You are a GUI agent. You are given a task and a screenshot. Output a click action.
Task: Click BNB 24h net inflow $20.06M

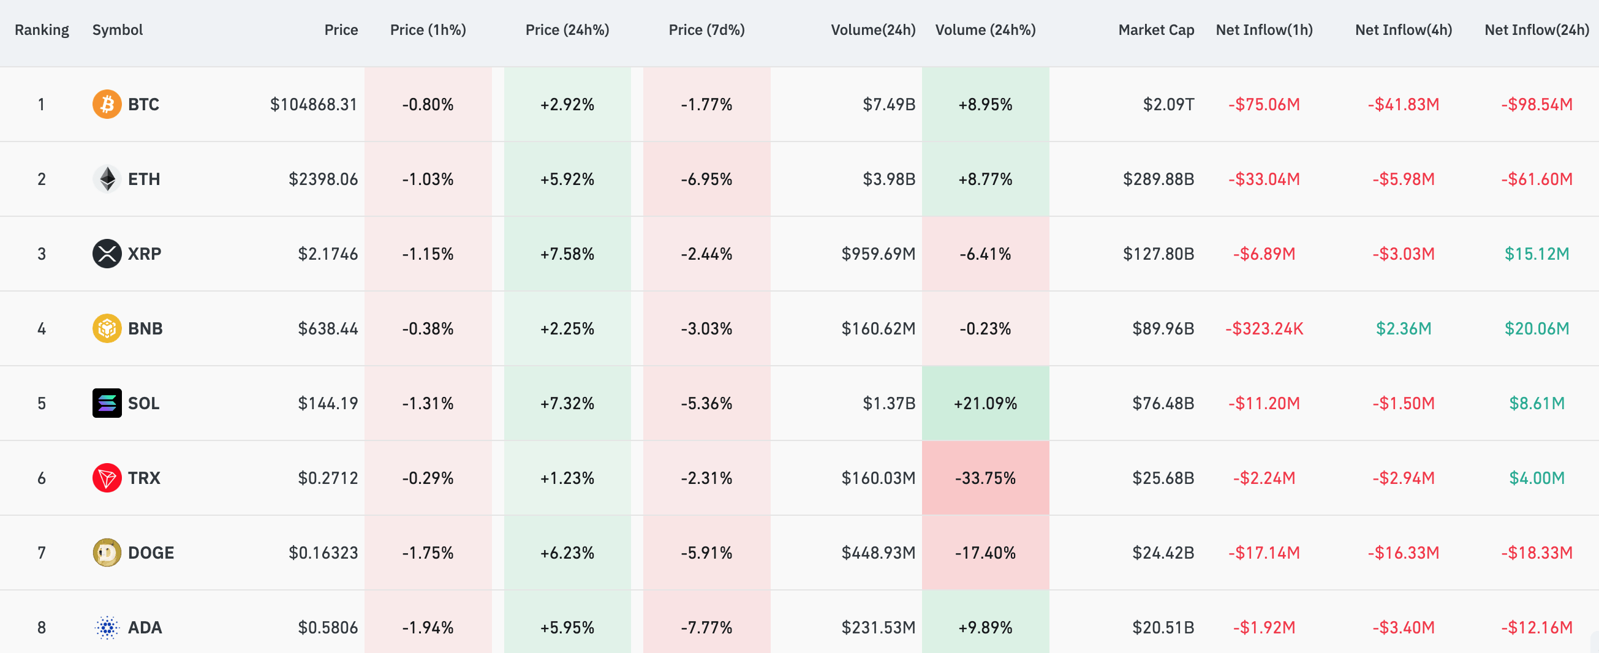1537,328
